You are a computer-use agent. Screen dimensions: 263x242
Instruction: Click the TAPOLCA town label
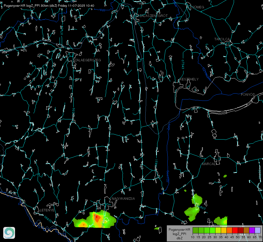pyautogui.click(x=222, y=39)
